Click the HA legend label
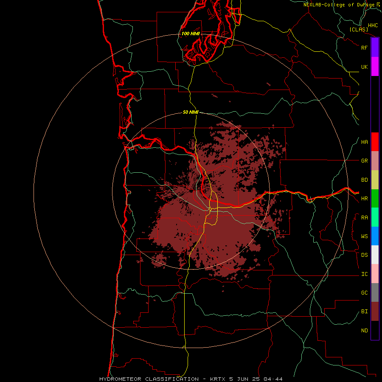This screenshot has height=382, width=382. coord(364,142)
